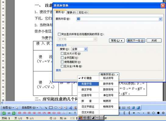This screenshot has width=166, height=121.
Task: Click 查找下一处 find next button
Action: click(x=136, y=41)
